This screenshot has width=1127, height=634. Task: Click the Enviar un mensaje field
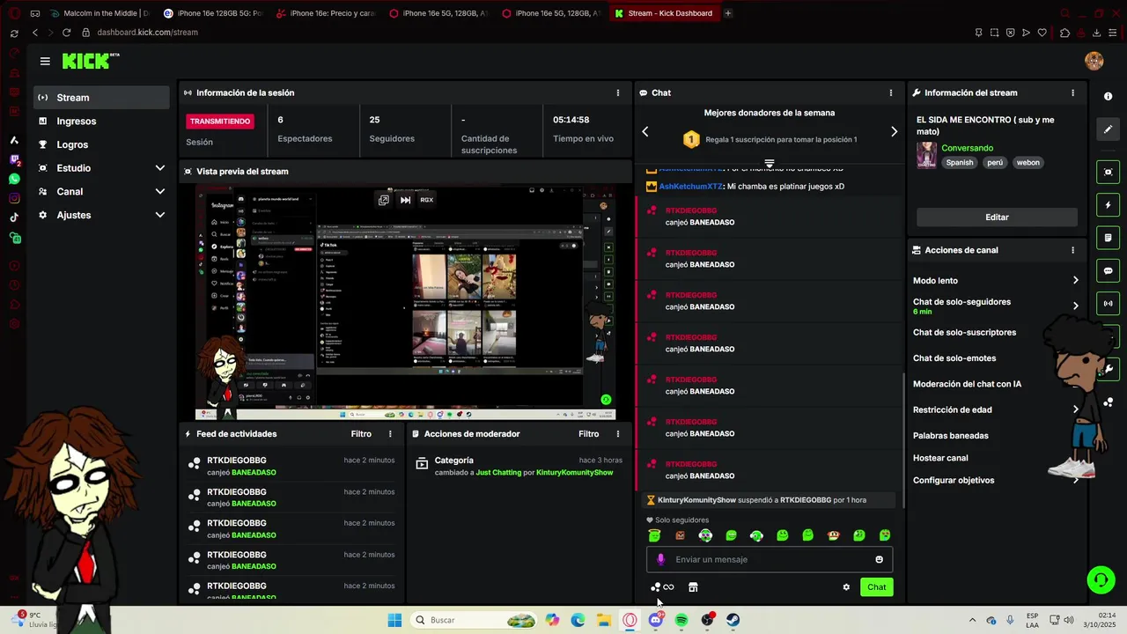[770, 559]
